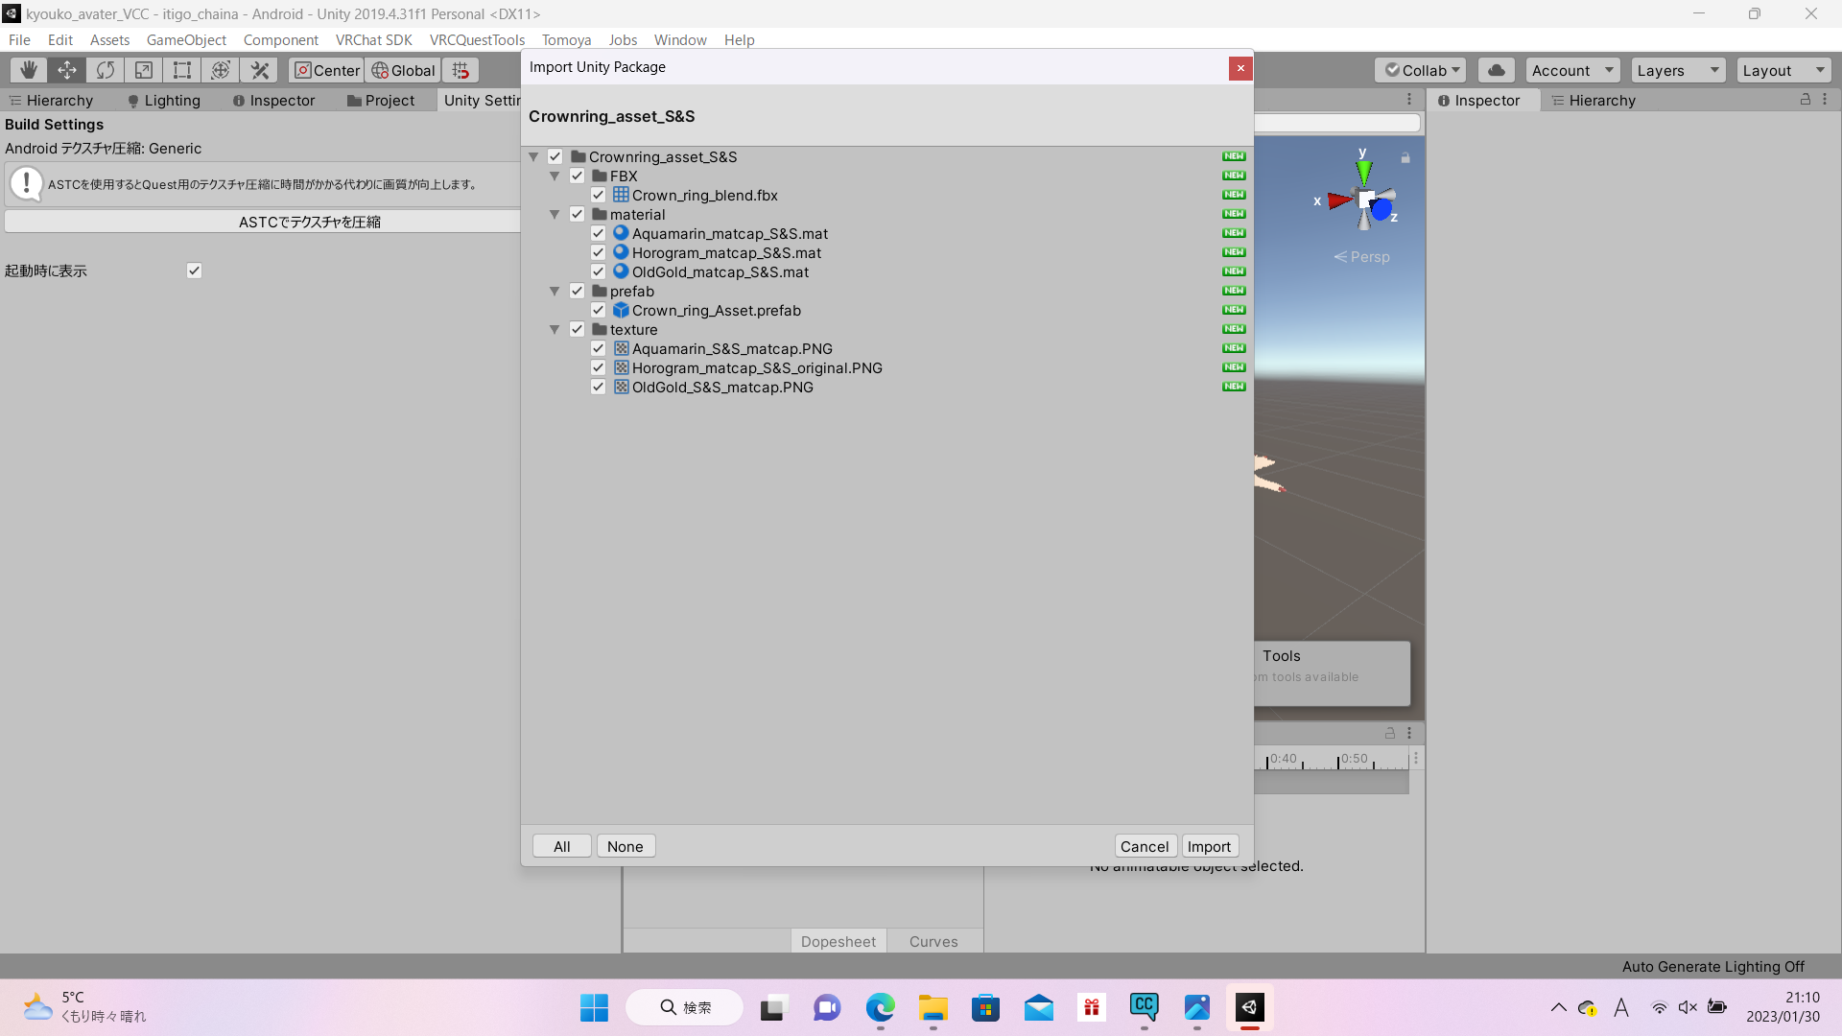The width and height of the screenshot is (1842, 1036).
Task: Open the Layers dropdown
Action: (x=1677, y=70)
